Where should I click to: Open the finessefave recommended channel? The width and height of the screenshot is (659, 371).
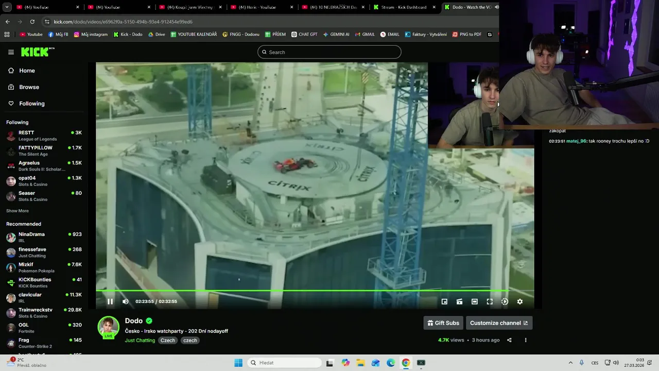point(44,252)
